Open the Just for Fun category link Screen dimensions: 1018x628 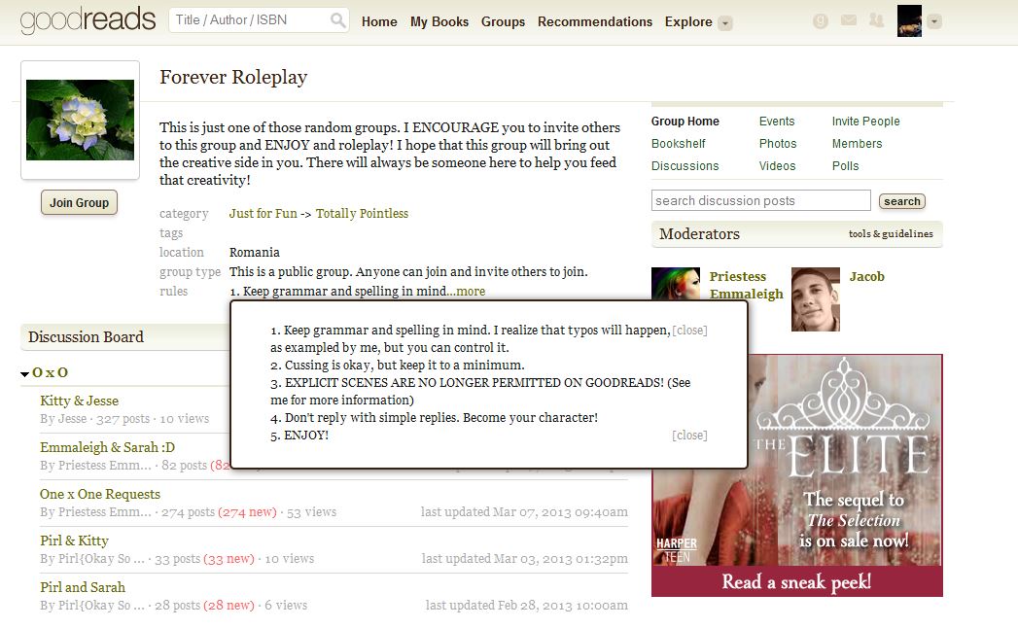(263, 213)
